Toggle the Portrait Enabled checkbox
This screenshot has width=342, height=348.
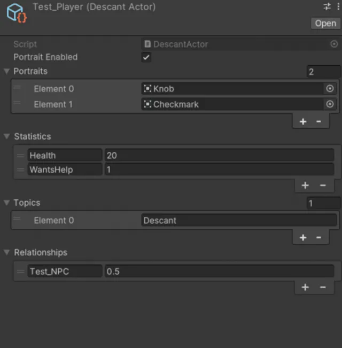click(146, 58)
